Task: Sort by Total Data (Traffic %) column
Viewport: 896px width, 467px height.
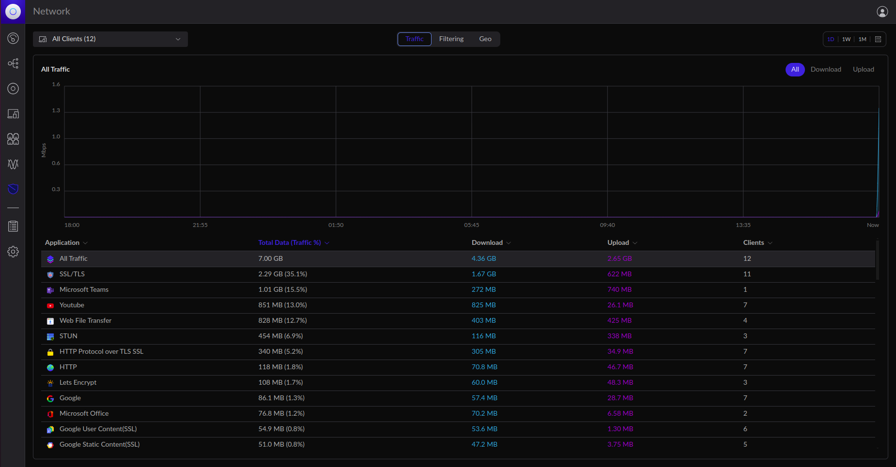Action: click(290, 242)
